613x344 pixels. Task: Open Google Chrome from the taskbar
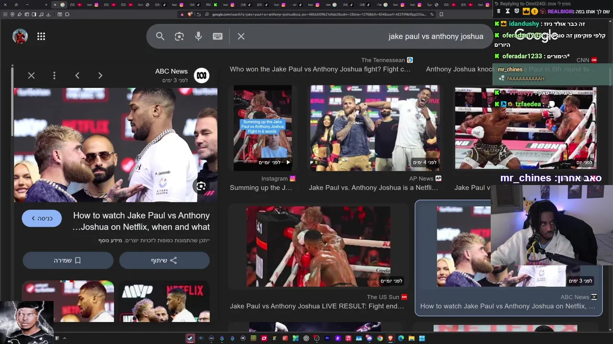tap(380, 338)
